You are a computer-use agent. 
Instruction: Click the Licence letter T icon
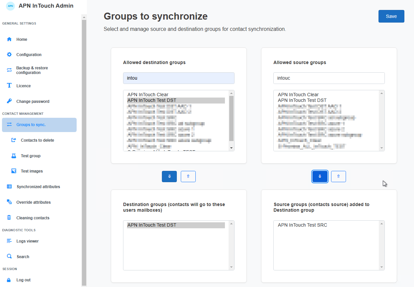pos(9,86)
